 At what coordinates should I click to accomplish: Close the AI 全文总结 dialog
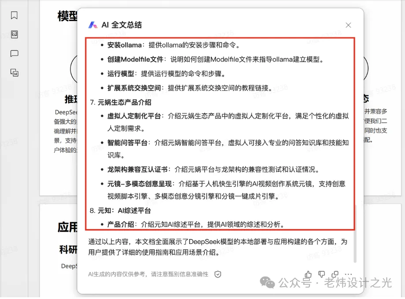tap(348, 25)
